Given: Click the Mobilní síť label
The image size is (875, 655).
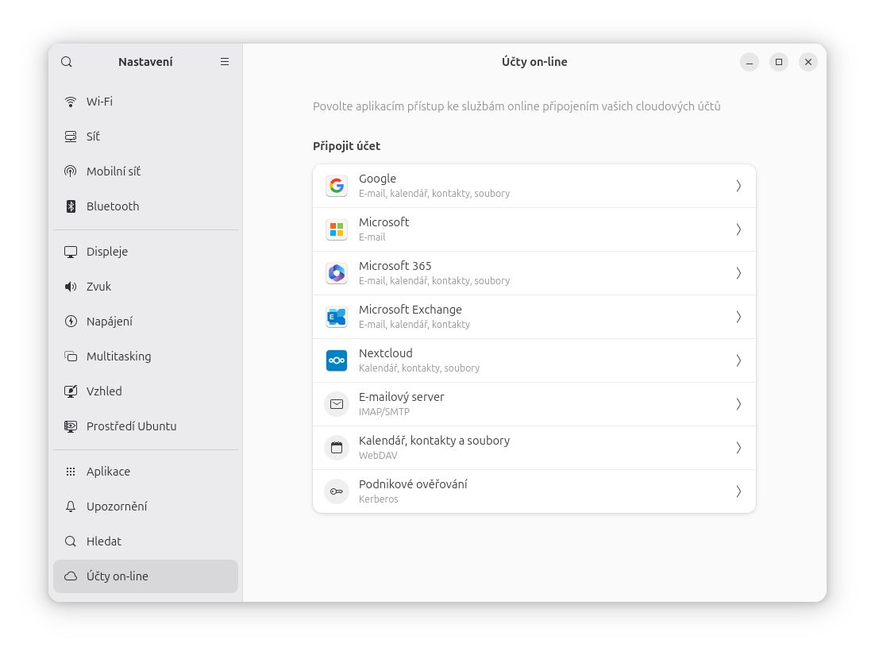Looking at the screenshot, I should click(114, 171).
